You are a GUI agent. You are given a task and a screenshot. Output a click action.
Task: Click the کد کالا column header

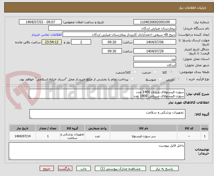[x=189, y=128]
